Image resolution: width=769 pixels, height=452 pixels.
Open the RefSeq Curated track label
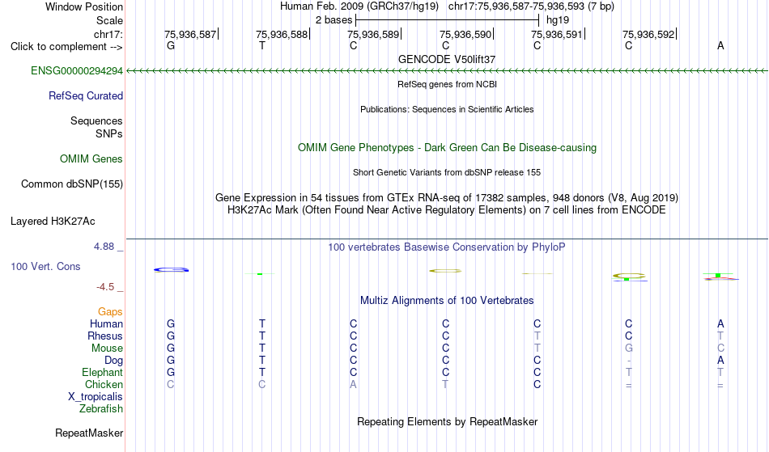(x=85, y=96)
